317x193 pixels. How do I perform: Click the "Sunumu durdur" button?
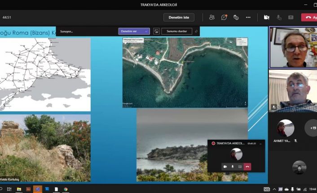(176, 31)
